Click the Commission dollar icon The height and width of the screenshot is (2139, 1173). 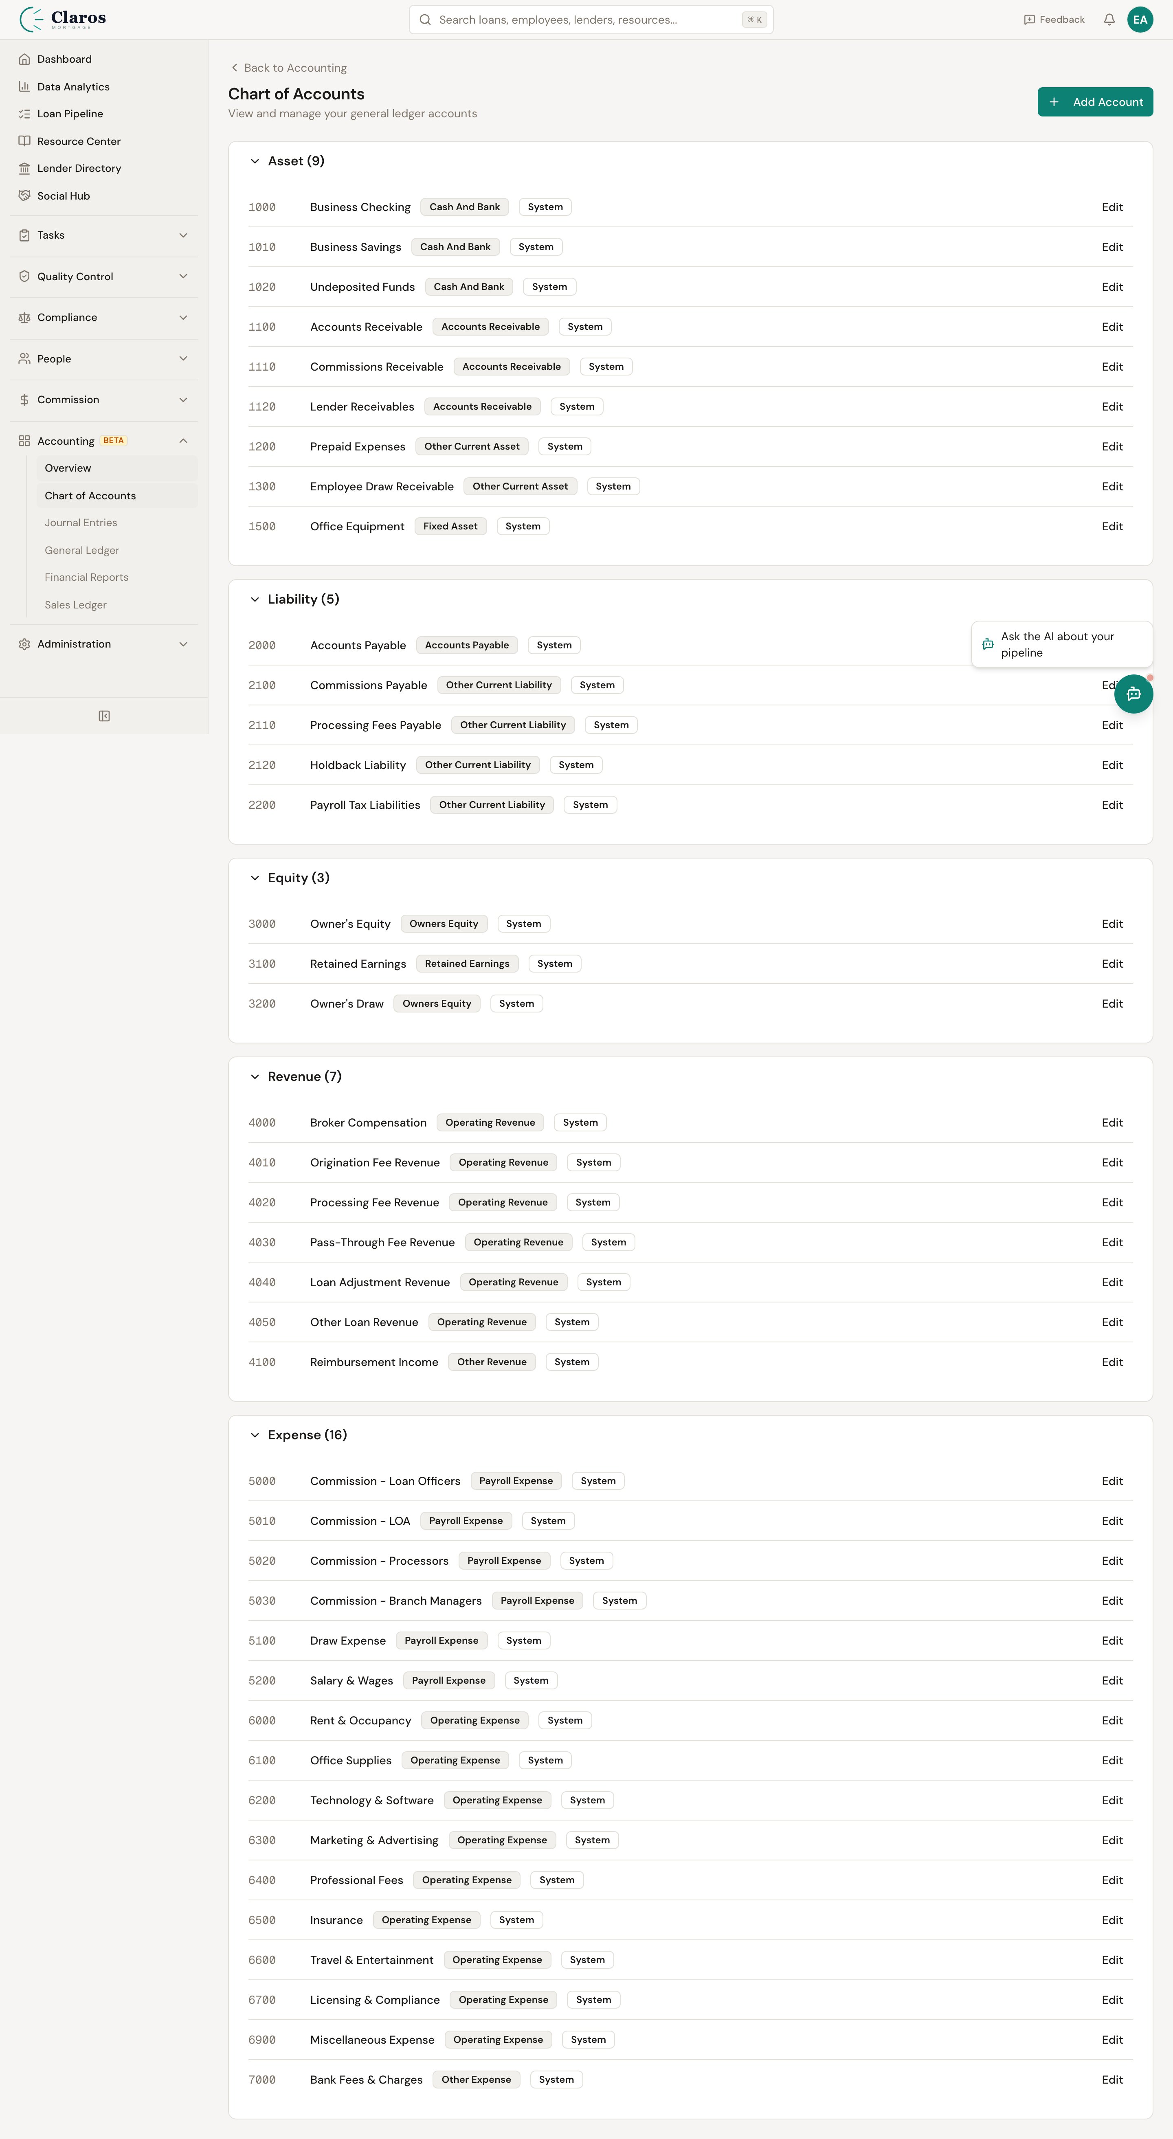click(x=24, y=400)
